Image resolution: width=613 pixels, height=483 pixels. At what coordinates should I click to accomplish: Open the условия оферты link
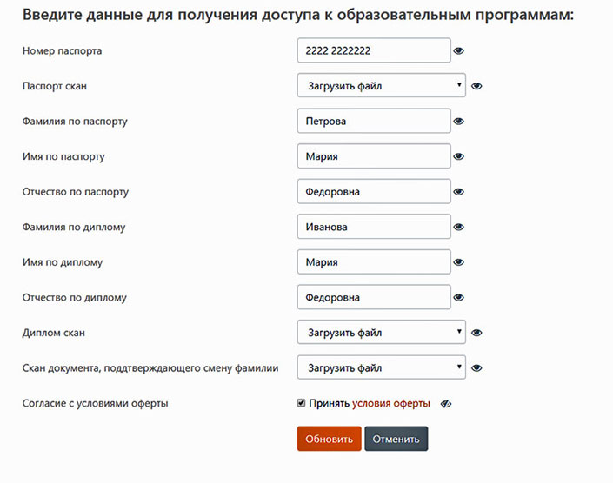(x=391, y=403)
